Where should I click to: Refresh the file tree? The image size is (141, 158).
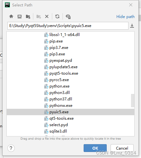click(x=57, y=16)
